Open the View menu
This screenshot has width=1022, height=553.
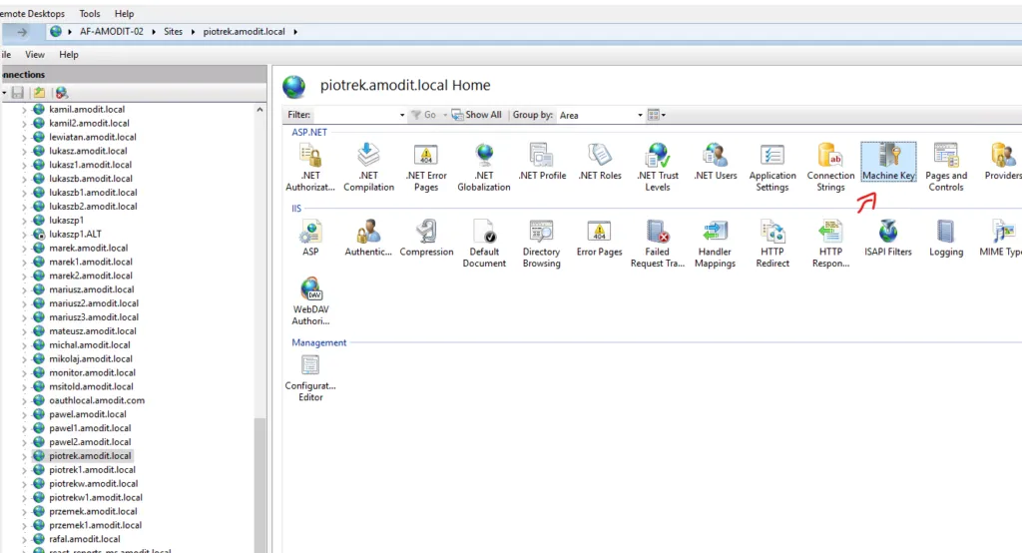click(x=35, y=55)
